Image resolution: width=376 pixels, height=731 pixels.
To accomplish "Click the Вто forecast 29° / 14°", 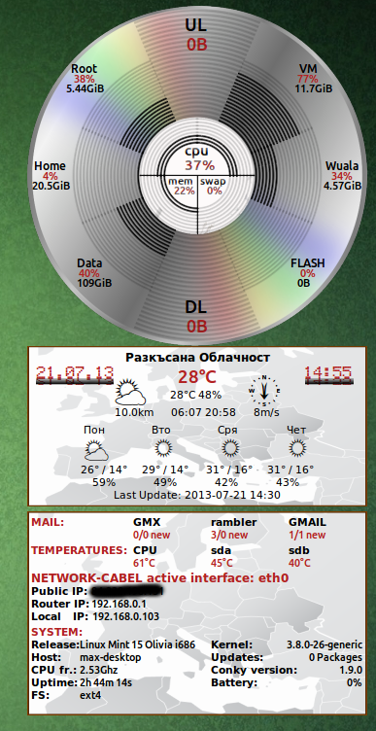I will (x=165, y=470).
